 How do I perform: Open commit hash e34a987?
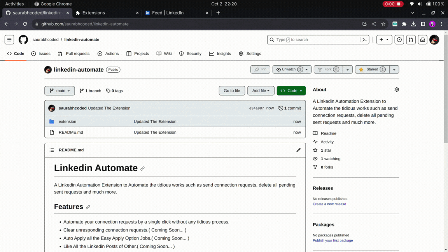pyautogui.click(x=257, y=108)
